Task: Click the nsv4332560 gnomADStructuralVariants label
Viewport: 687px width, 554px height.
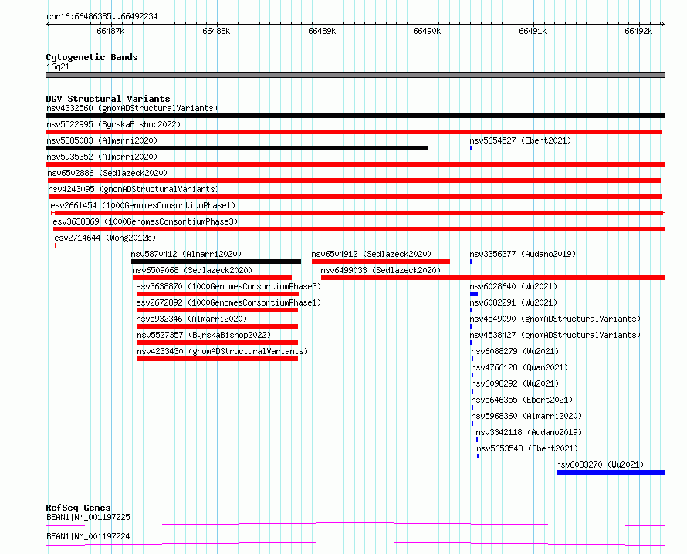Action: pos(132,108)
